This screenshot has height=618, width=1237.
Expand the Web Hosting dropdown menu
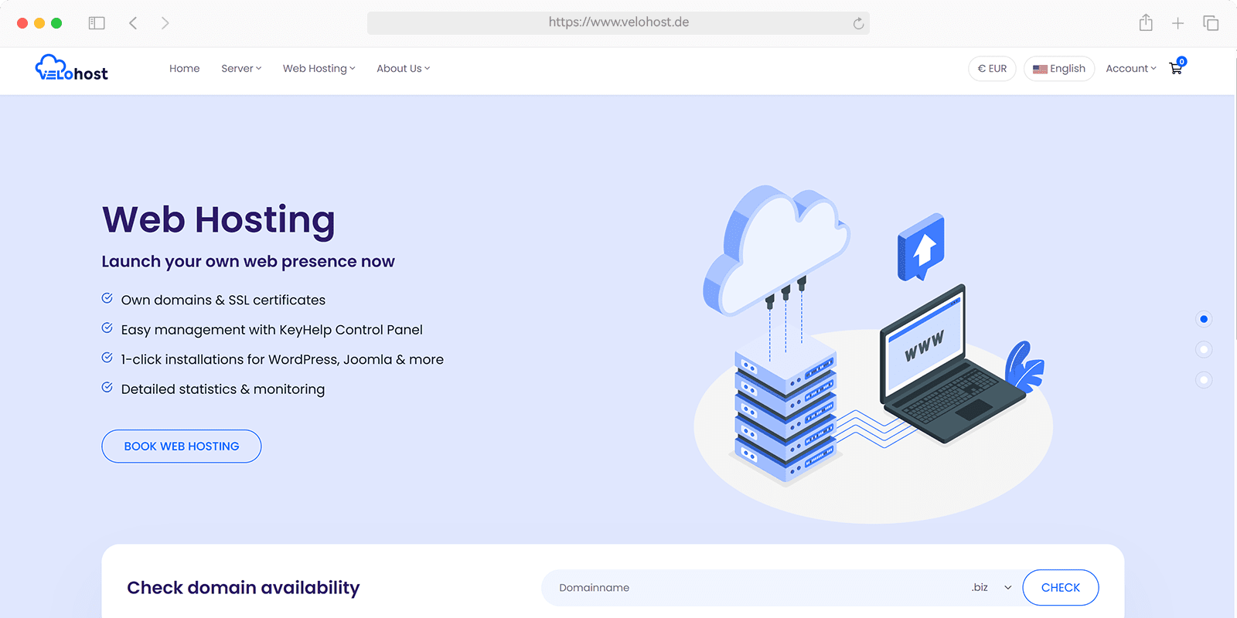319,68
